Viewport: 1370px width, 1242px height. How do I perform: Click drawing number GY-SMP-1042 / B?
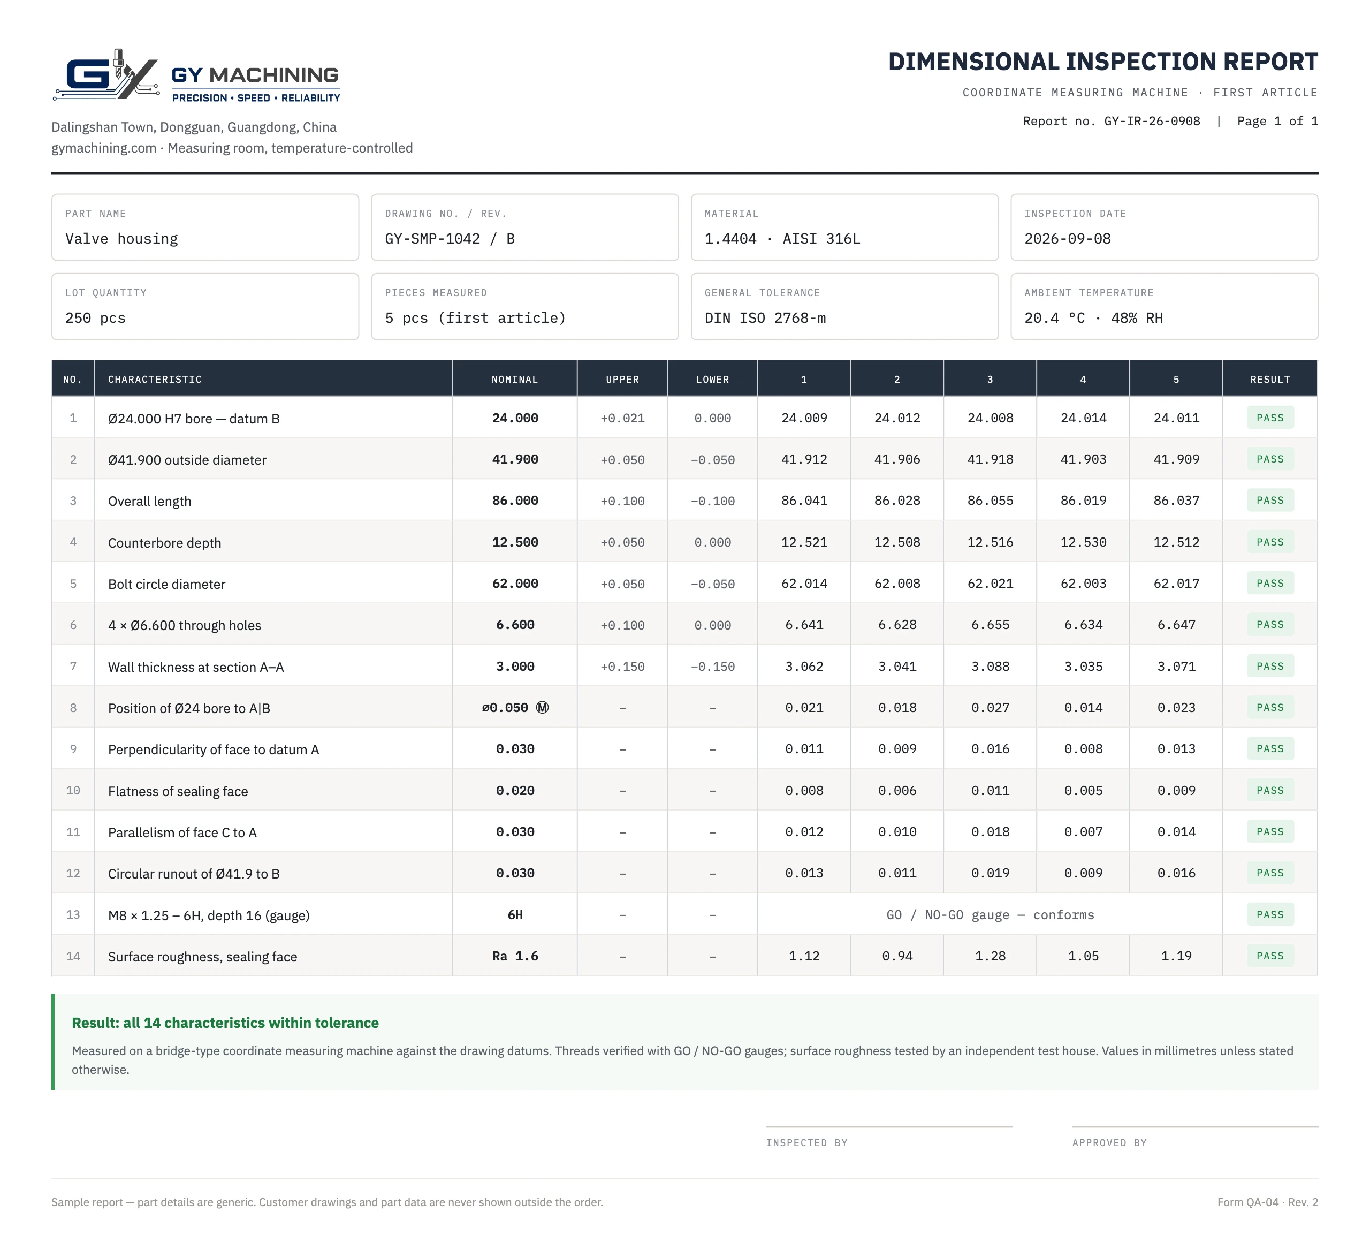[x=449, y=239]
